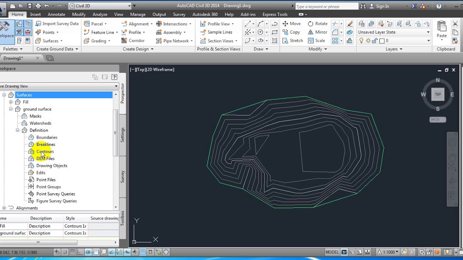Toggle layer freeze sun icon in Layers panel
Screen dimensions: 463x260
click(368, 41)
